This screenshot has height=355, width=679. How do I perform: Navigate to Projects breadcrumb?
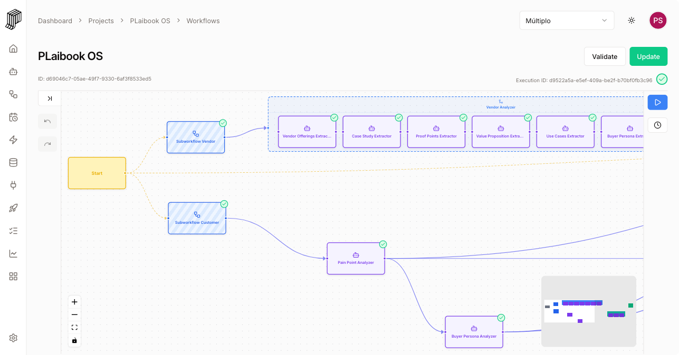click(101, 21)
